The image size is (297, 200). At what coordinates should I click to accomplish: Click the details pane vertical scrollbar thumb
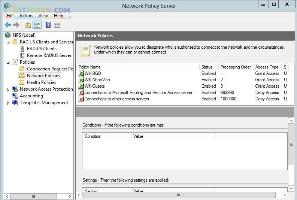coord(291,144)
